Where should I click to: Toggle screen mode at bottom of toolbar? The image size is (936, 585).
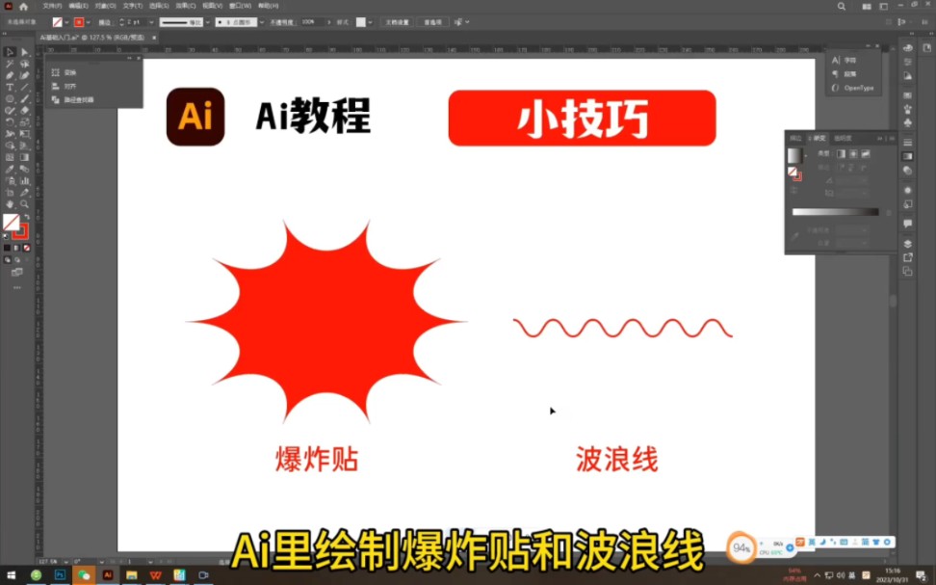(x=17, y=272)
